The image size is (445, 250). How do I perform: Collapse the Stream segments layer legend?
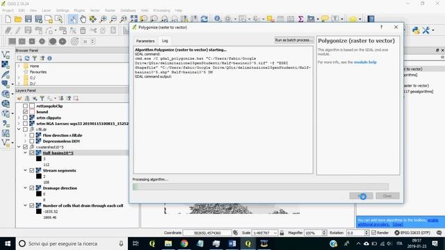tap(25, 170)
